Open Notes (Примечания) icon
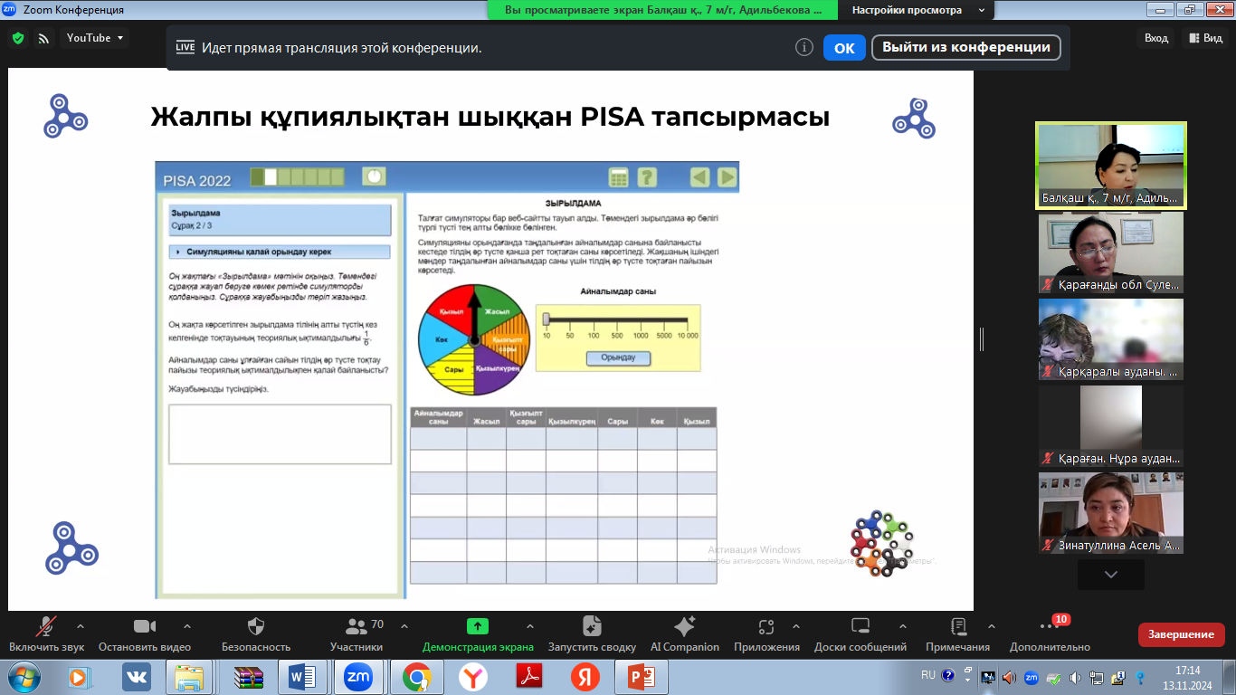1236x695 pixels. coord(958,627)
